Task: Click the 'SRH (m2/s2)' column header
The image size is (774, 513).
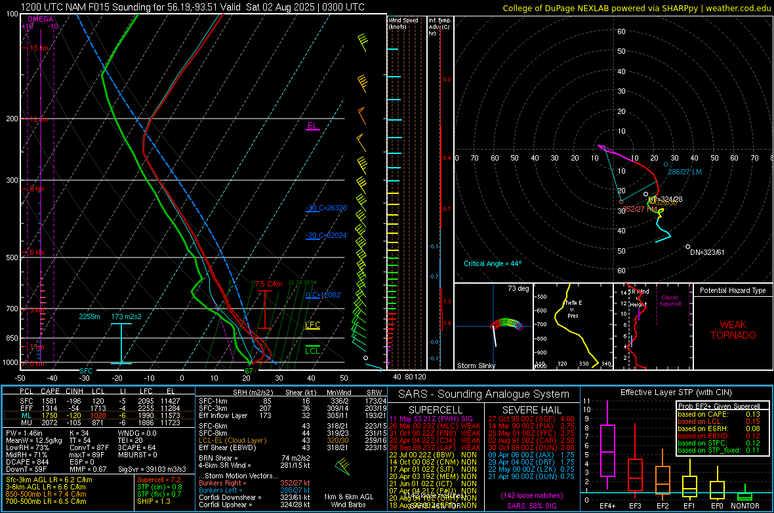Action: (x=253, y=392)
